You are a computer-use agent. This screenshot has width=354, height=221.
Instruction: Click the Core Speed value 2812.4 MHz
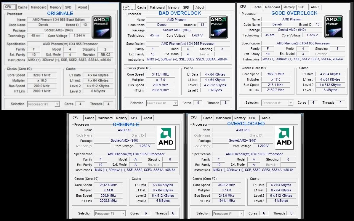(108, 185)
